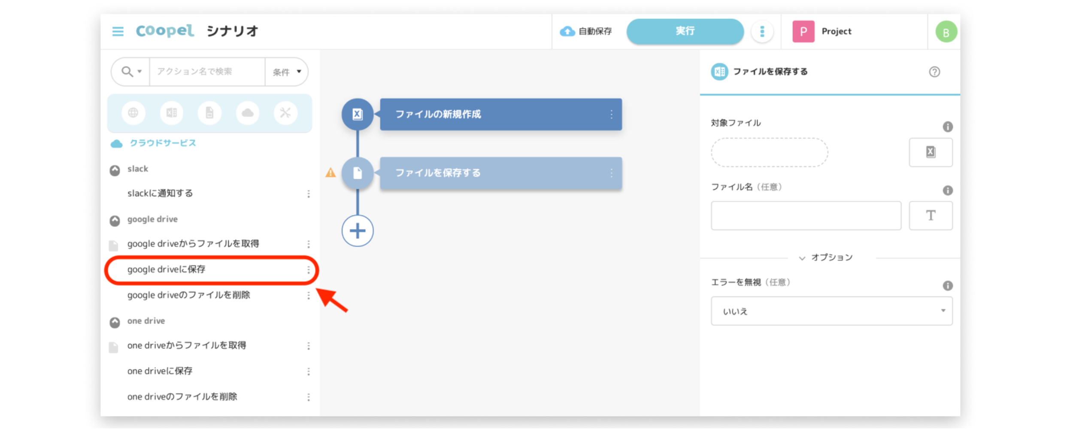Screen dimensions: 1073x429
Task: Open the 条件 filter dropdown
Action: 287,72
